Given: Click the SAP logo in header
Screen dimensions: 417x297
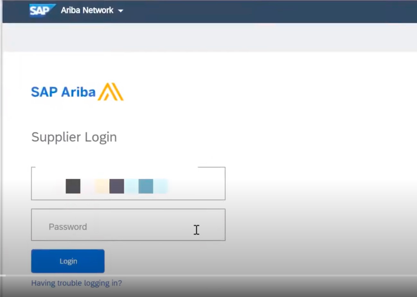Looking at the screenshot, I should tap(42, 10).
